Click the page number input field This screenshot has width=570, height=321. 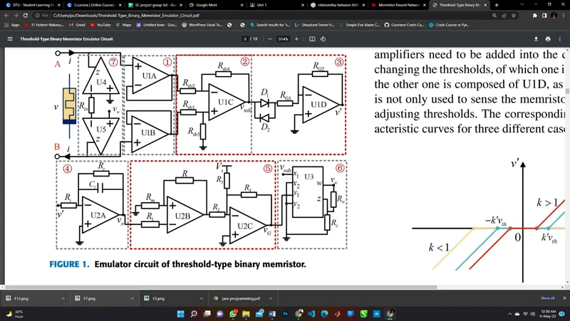pyautogui.click(x=245, y=39)
